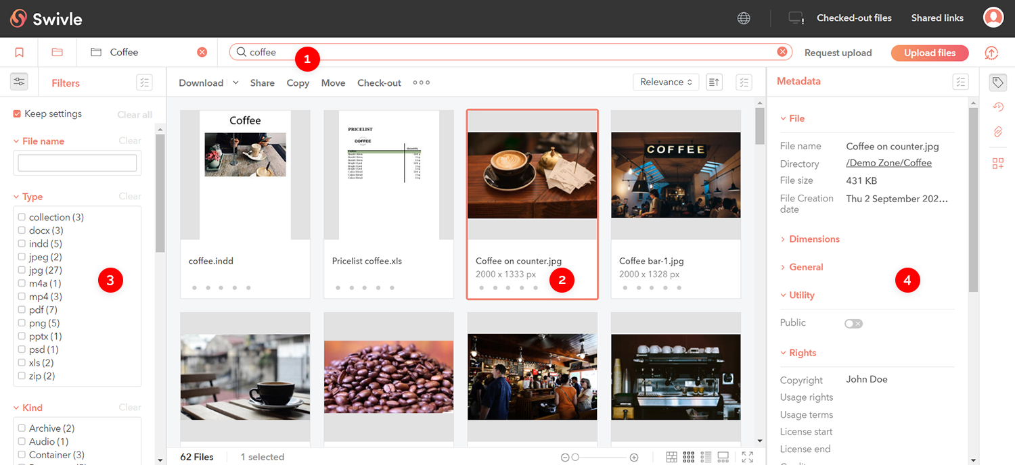1015x465 pixels.
Task: Switch to list view layout icon
Action: pyautogui.click(x=706, y=458)
